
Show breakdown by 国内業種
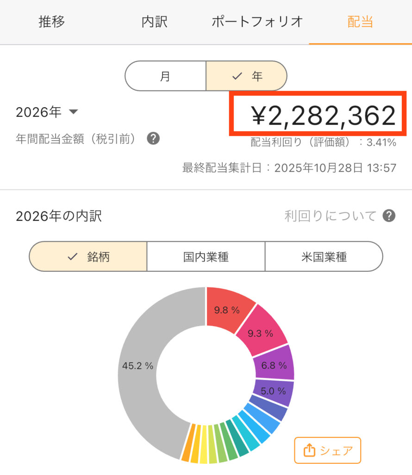tap(206, 257)
